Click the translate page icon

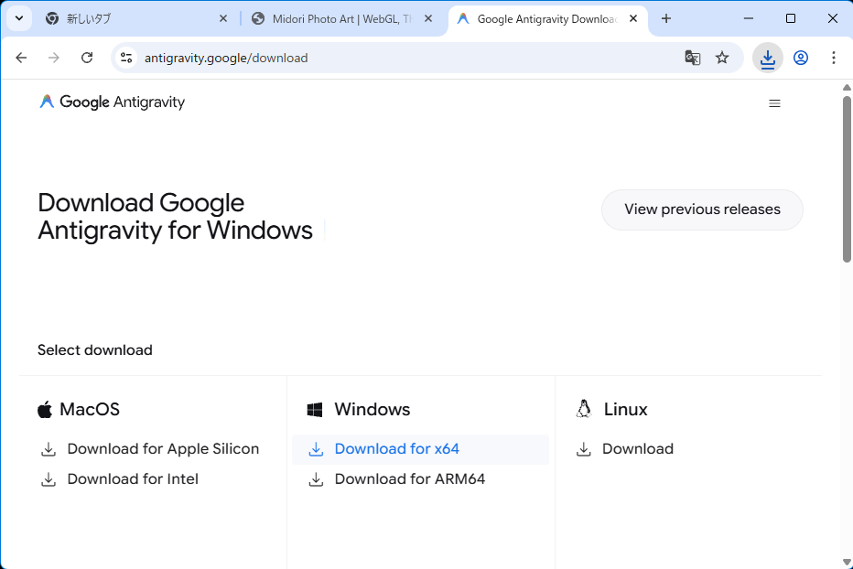tap(693, 58)
